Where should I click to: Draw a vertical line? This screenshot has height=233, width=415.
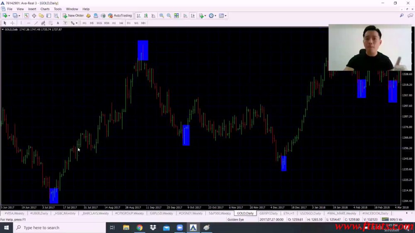coord(21,23)
